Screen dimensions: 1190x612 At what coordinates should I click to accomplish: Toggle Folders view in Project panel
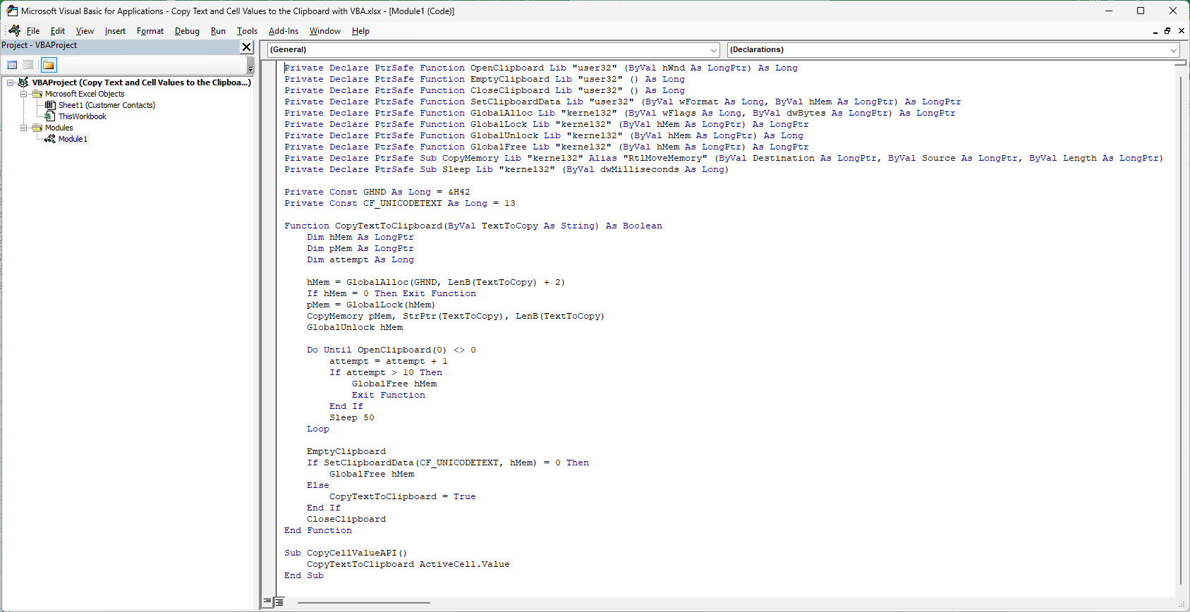click(49, 65)
